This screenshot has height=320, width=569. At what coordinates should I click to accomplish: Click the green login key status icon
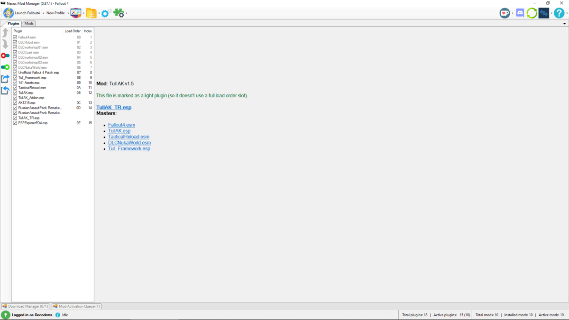6,315
